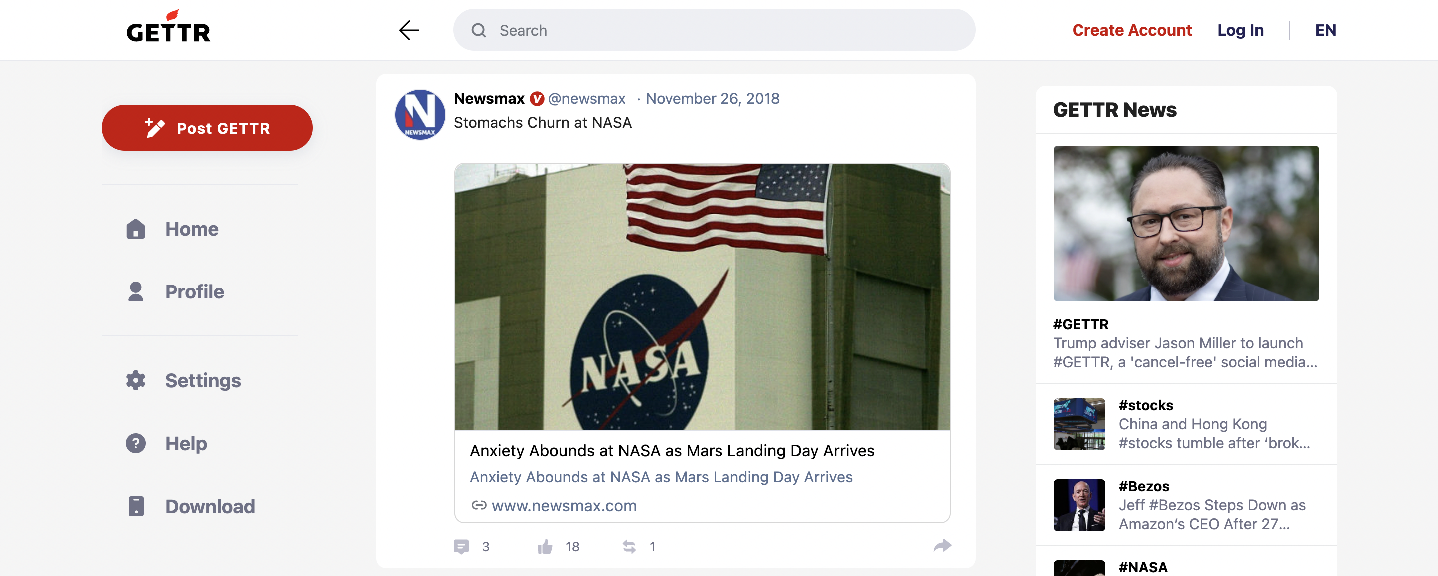This screenshot has height=576, width=1438.
Task: Open Help from sidebar
Action: pos(166,443)
